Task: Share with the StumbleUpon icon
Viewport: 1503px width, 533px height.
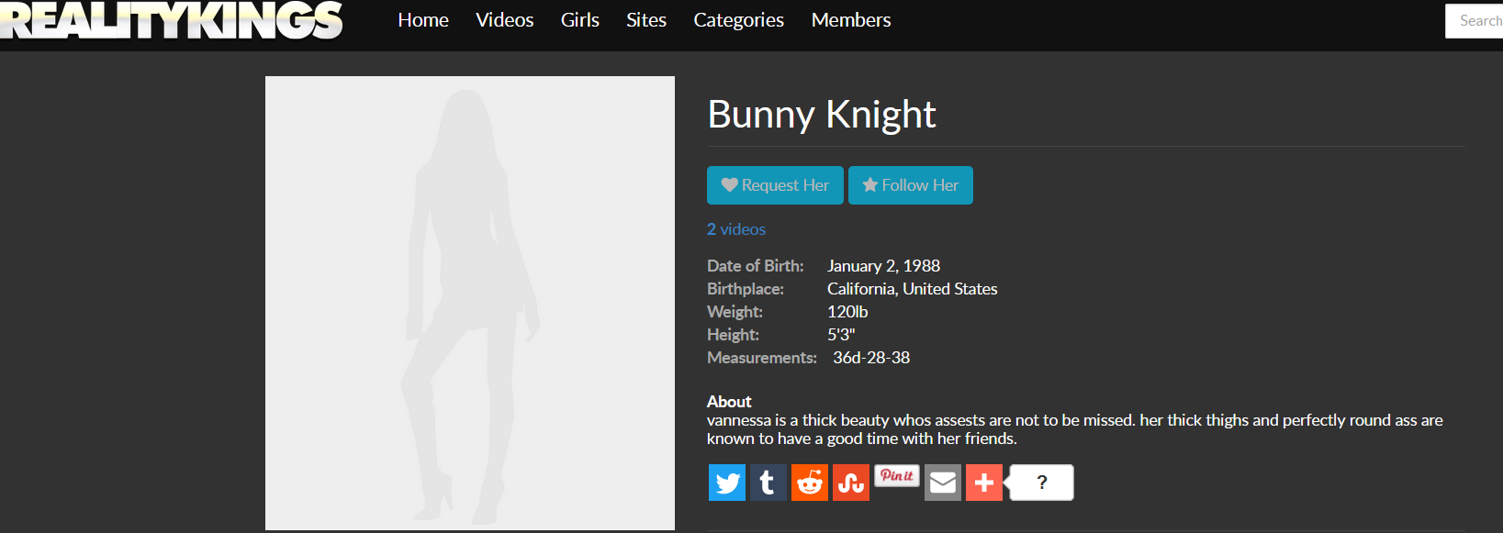Action: [850, 483]
